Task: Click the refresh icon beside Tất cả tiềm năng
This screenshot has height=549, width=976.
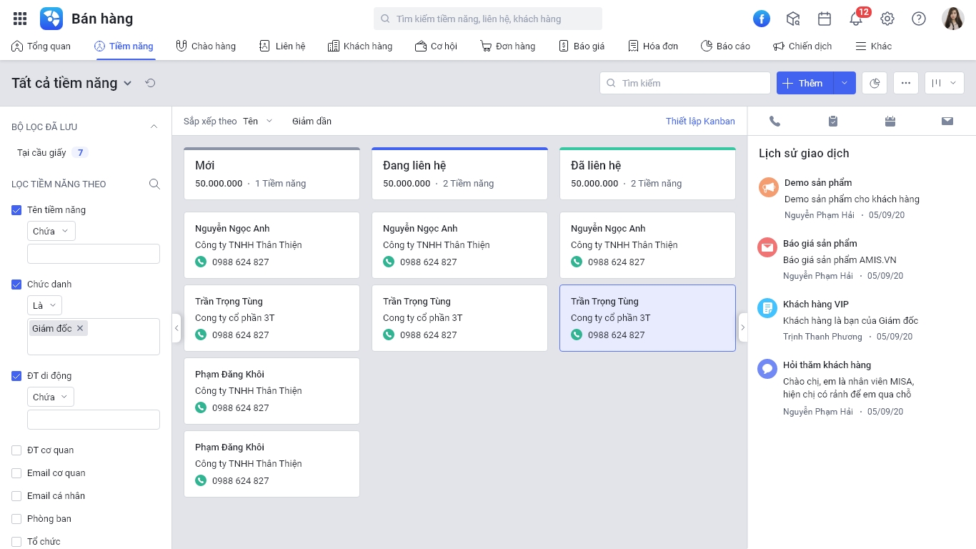Action: (x=150, y=83)
